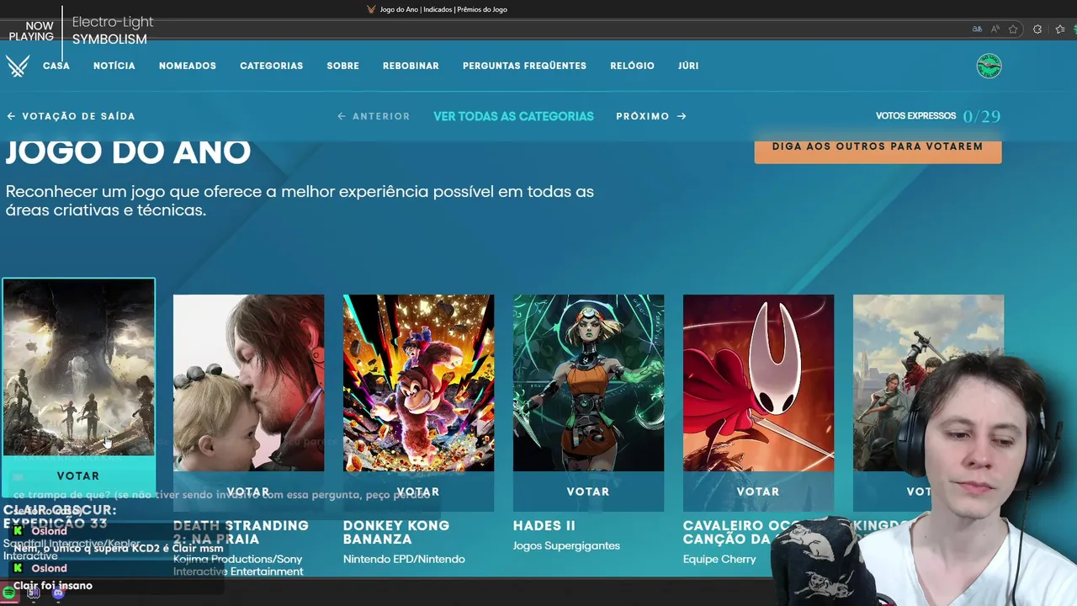Click Jogos Supergigantes developer text

(566, 545)
